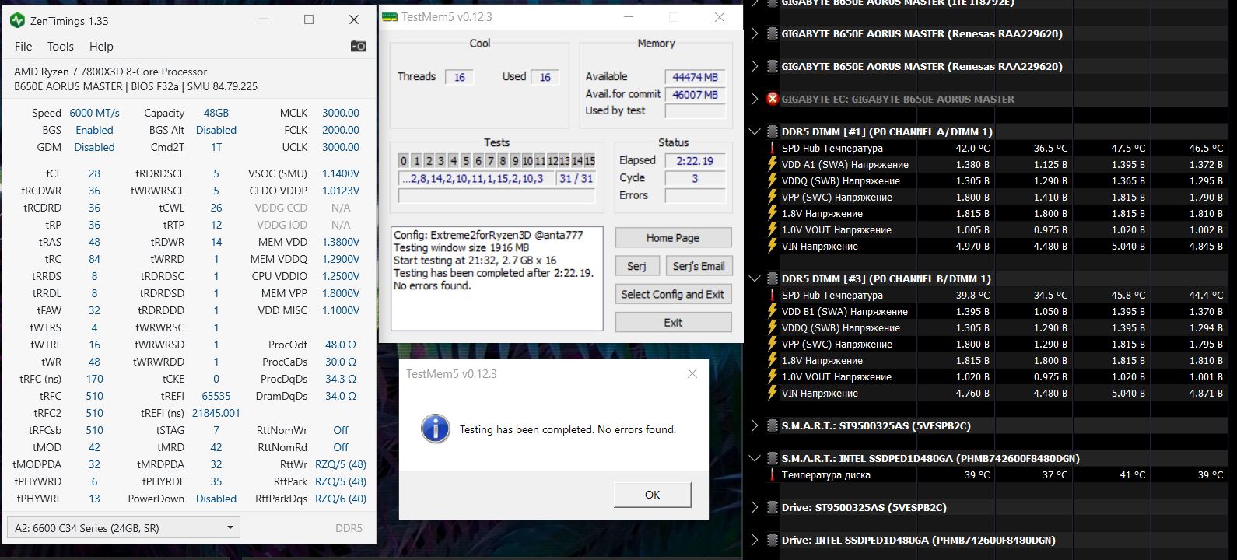Click the lightning icon for DIMM [#3] 1.0V VOUT
This screenshot has width=1237, height=560.
coord(772,376)
